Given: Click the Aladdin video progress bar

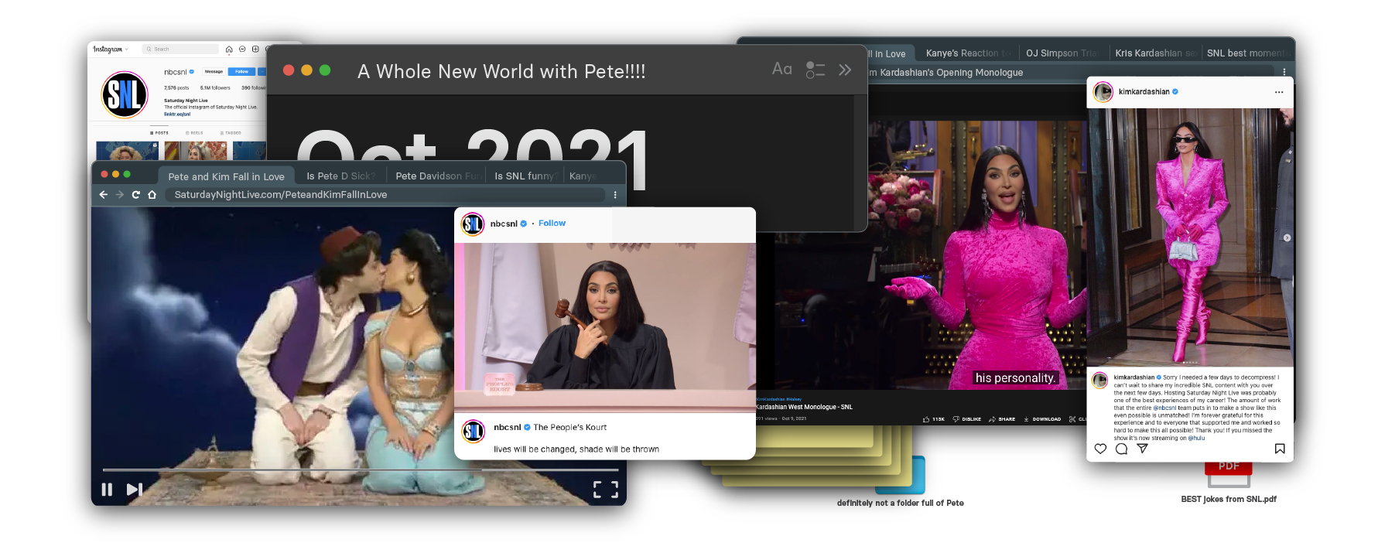Looking at the screenshot, I should 361,470.
